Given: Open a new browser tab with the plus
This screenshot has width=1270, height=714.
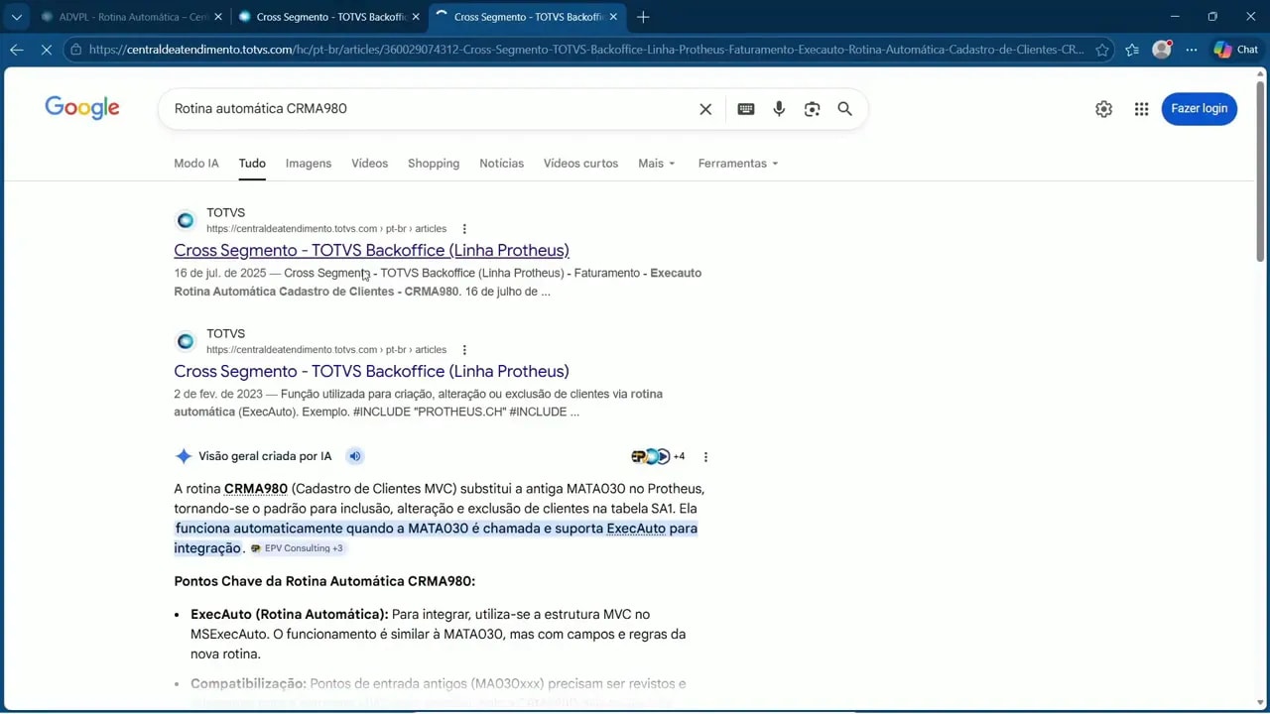Looking at the screenshot, I should pos(643,16).
